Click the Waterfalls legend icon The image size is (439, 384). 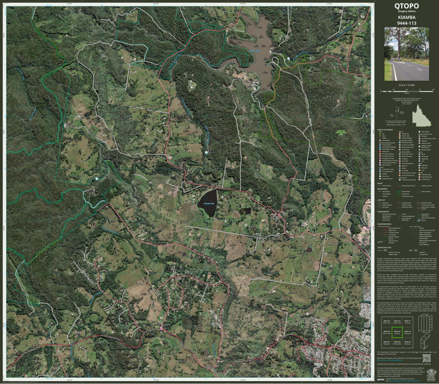420,165
